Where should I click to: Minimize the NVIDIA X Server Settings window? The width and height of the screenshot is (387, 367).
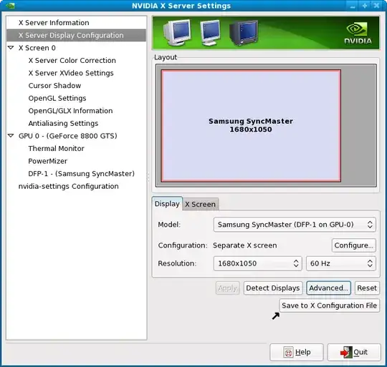pyautogui.click(x=353, y=6)
